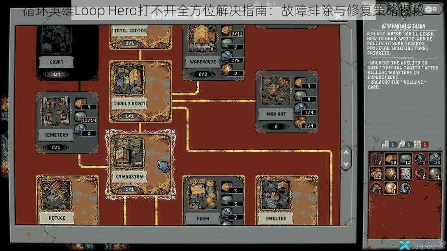Click Cemetery metal cost icon showing 2
This screenshot has height=251, width=447.
[x=80, y=130]
